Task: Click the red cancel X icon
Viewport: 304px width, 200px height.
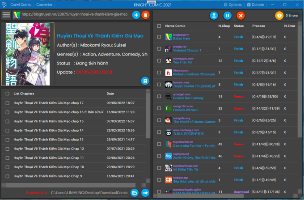Action: tap(241, 16)
